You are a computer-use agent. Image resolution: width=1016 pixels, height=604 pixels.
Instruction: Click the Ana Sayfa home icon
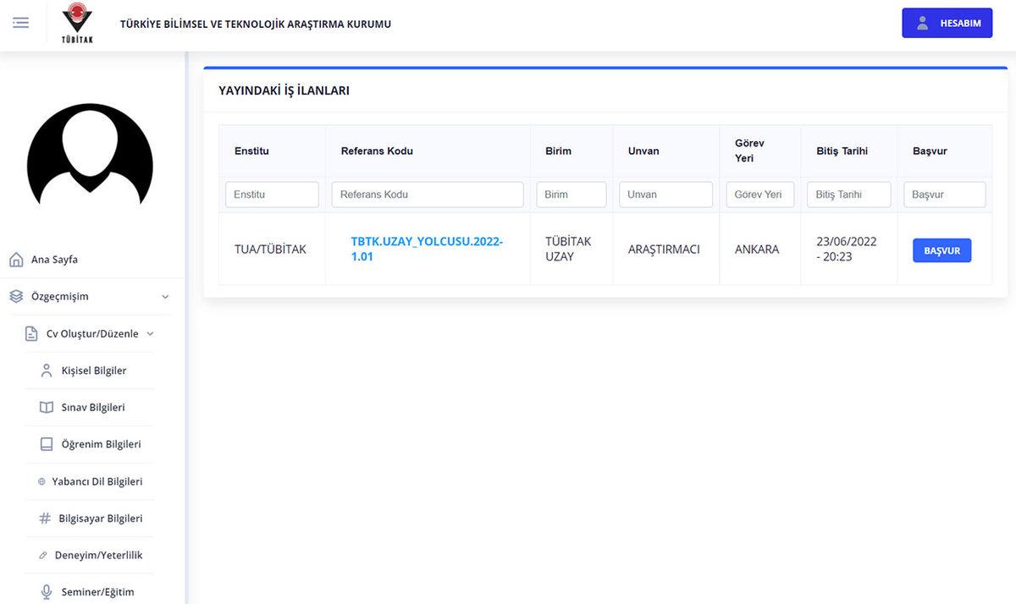click(15, 260)
